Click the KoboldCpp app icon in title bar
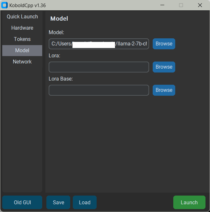This screenshot has width=210, height=212. 4,5
